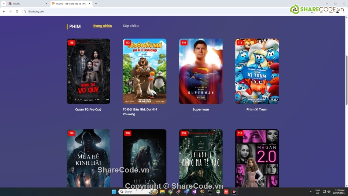Select the active PolyFlix - Hệ thống rạp tab
This screenshot has width=348, height=196.
(x=71, y=4)
